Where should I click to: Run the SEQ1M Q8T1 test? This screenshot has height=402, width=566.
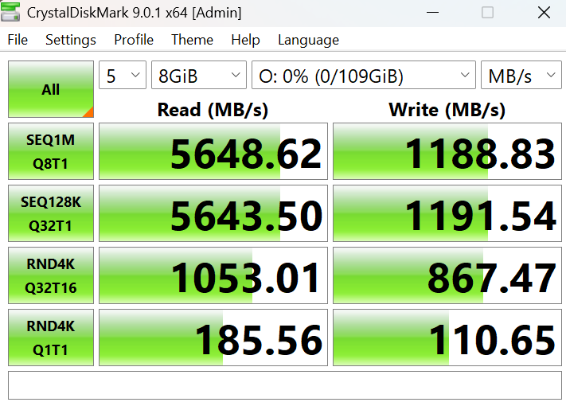[x=51, y=151]
